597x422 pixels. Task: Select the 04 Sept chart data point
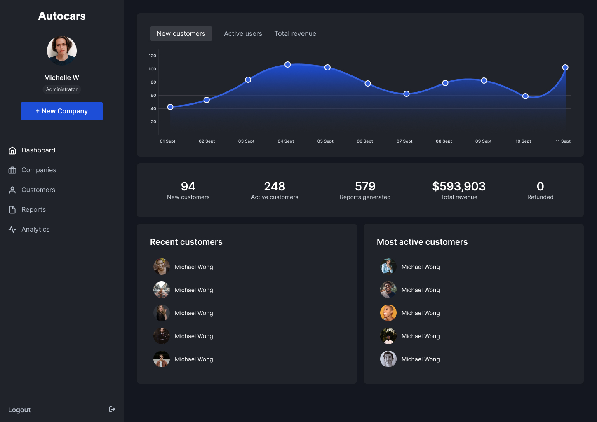288,65
